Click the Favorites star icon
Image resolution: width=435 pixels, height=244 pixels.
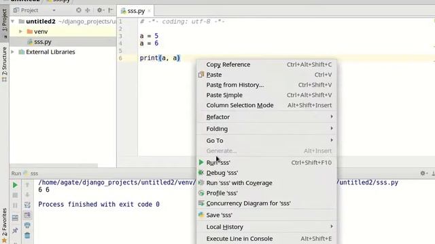(4, 241)
